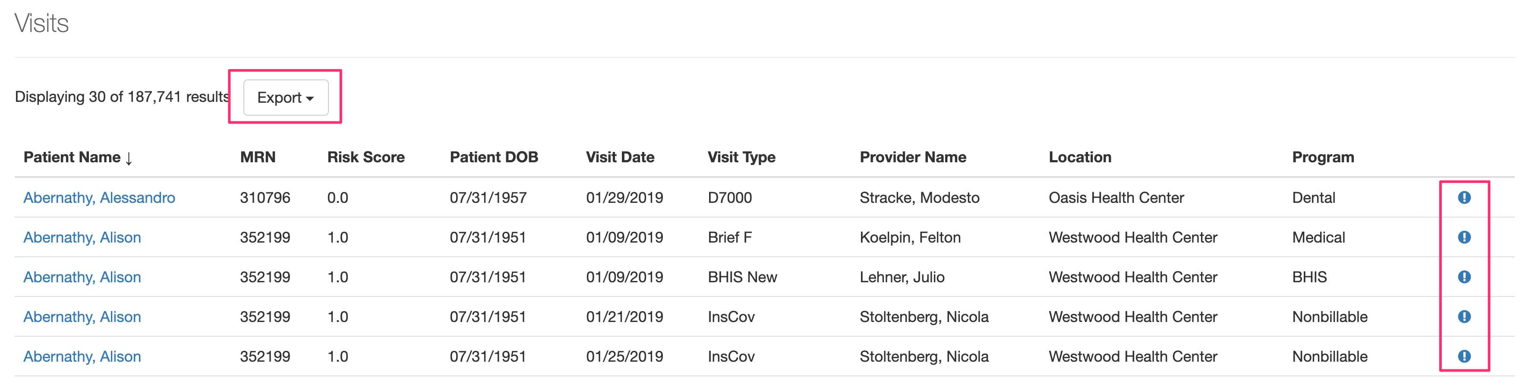Sort visits by the MRN column header
The width and height of the screenshot is (1526, 385).
tap(258, 157)
